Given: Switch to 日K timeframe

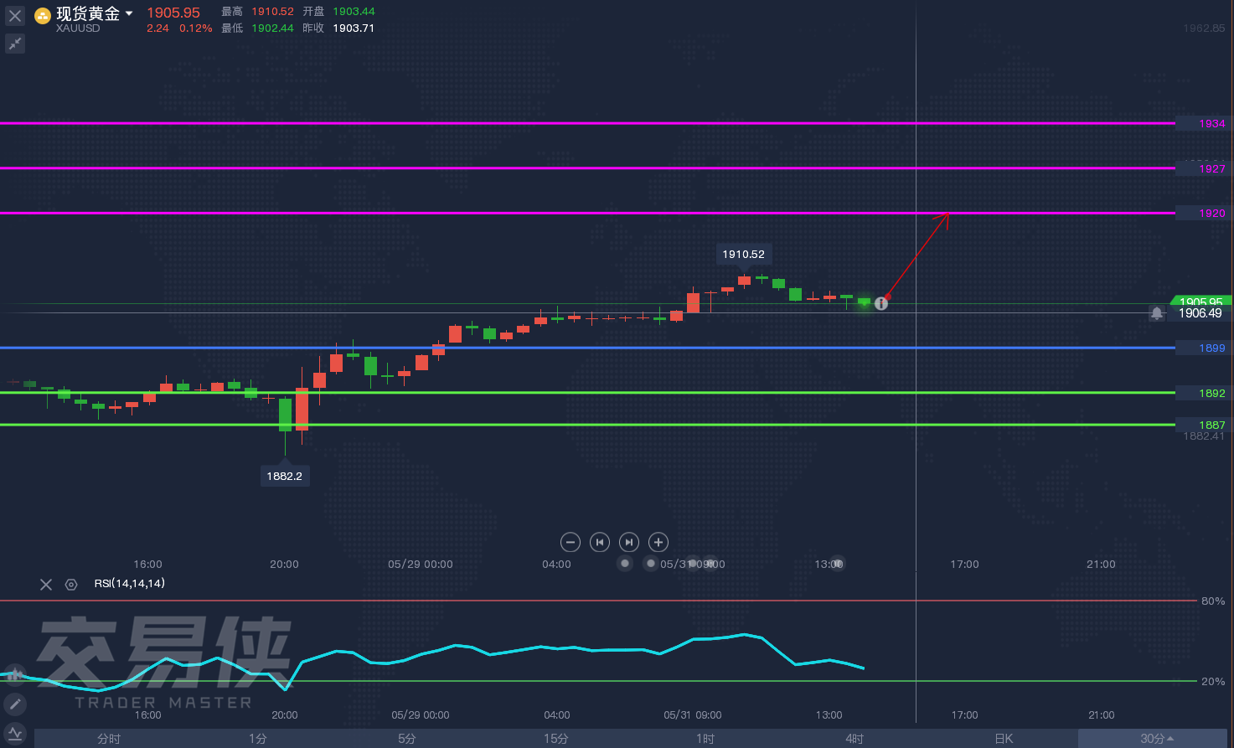Looking at the screenshot, I should tap(1004, 739).
